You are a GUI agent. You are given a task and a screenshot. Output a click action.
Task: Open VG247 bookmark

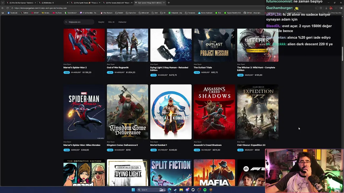(35, 13)
